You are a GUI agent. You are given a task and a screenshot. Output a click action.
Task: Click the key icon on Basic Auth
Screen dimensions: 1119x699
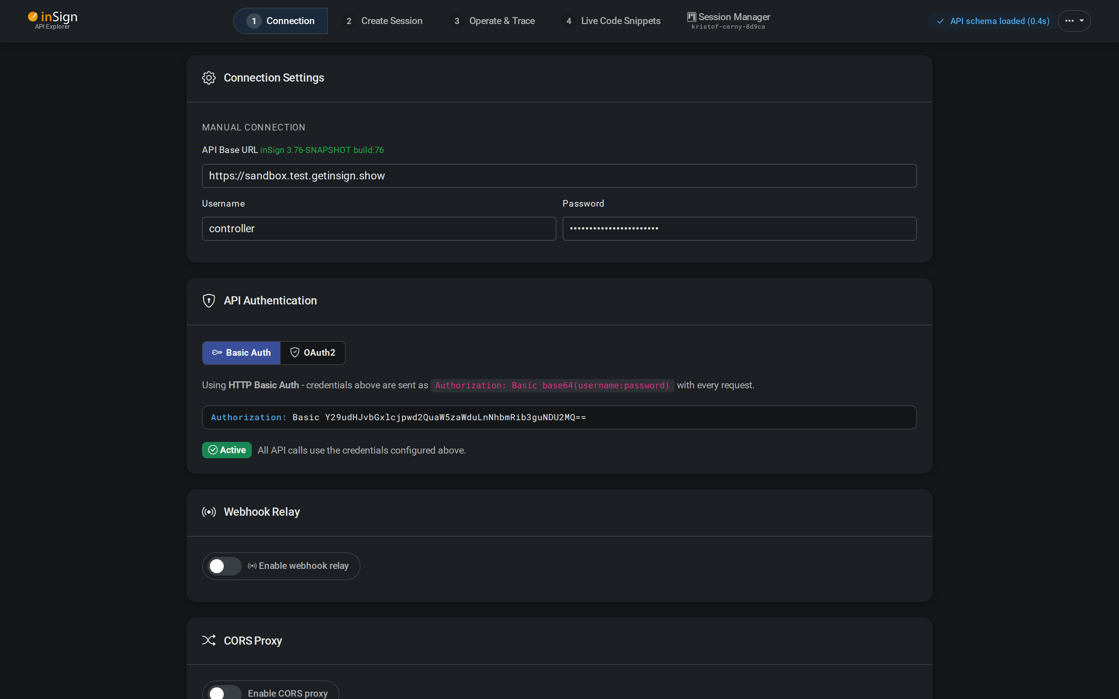[x=217, y=352]
